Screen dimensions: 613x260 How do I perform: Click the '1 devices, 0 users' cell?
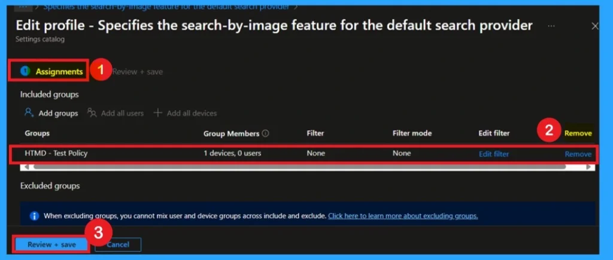coord(232,153)
